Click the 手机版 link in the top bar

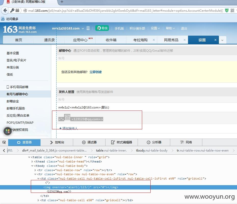(x=119, y=28)
